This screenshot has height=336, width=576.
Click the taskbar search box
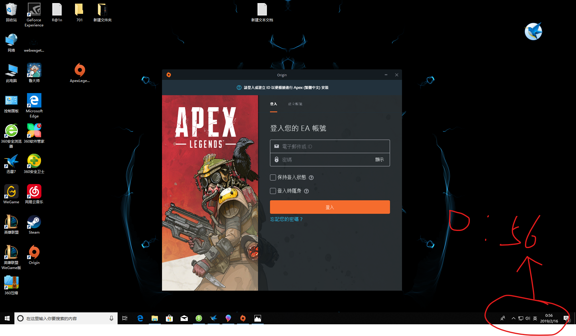coord(66,318)
